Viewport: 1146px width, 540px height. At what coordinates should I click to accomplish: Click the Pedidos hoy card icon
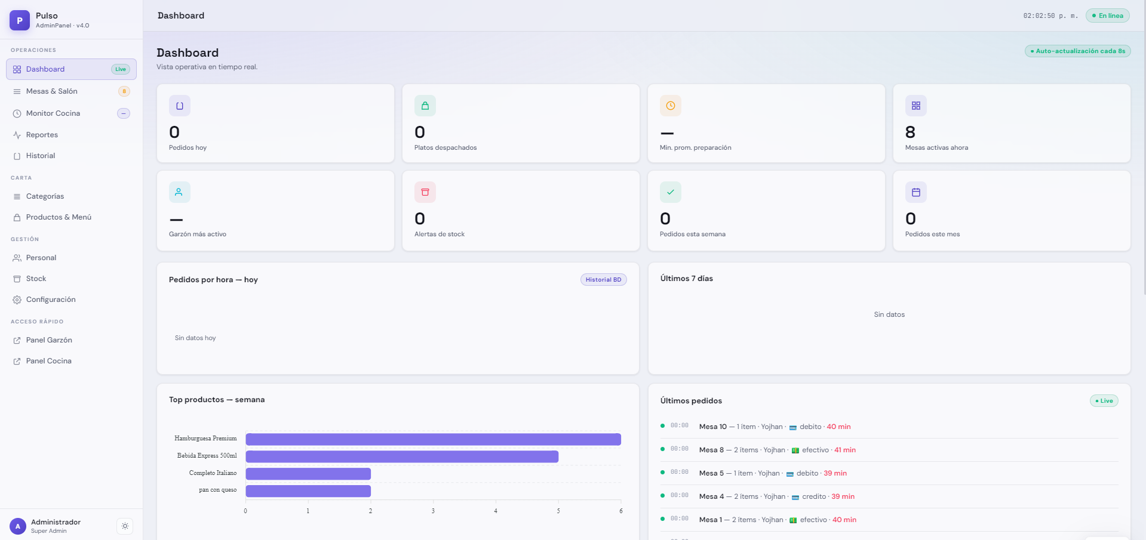click(180, 106)
